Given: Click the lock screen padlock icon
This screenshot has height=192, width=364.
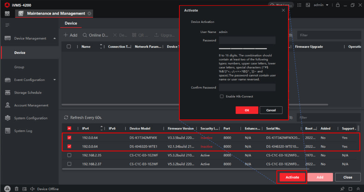Looking at the screenshot, I should tap(338, 5).
